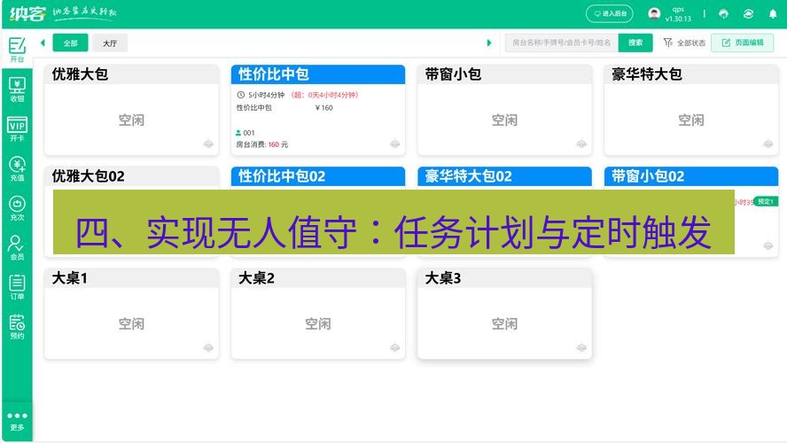
Task: Open the 订单 orders icon
Action: 17,287
